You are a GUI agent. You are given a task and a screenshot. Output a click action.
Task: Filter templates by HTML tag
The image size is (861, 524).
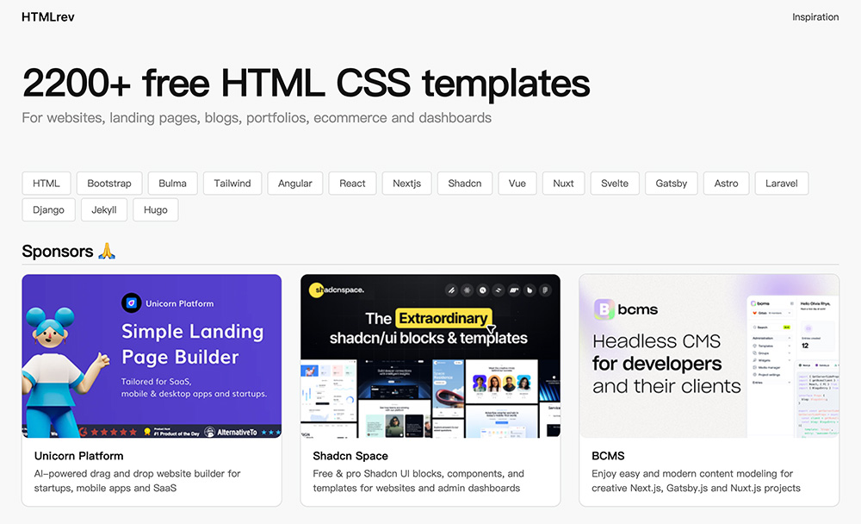(46, 183)
